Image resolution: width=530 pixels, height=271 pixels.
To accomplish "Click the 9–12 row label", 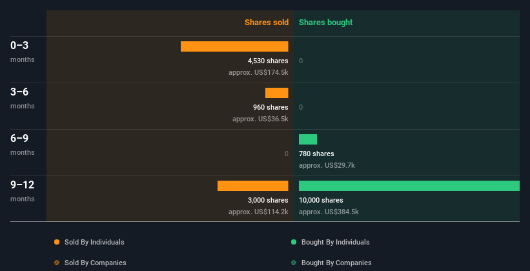I will tap(23, 185).
